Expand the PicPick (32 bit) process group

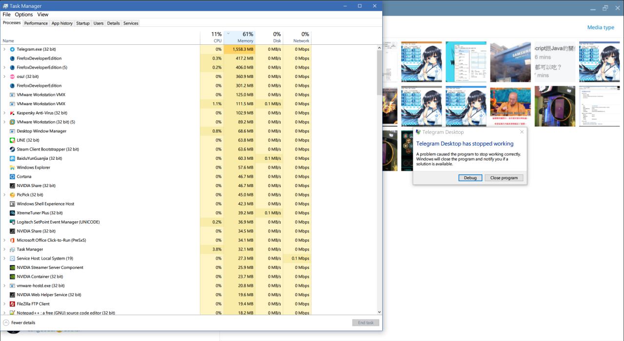[4, 195]
